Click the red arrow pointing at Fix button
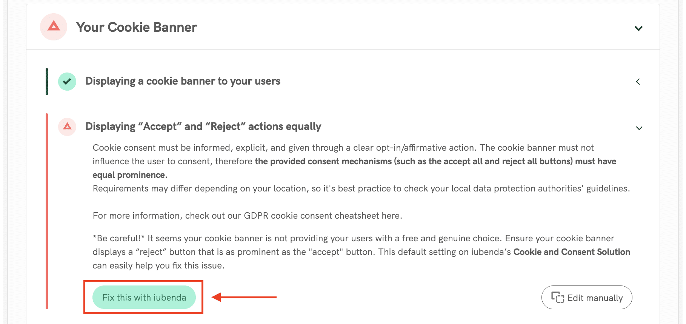Image resolution: width=686 pixels, height=324 pixels. pyautogui.click(x=245, y=298)
